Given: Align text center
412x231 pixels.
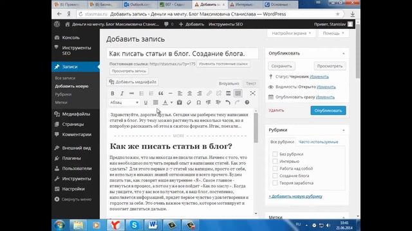Looking at the screenshot, I should click(x=190, y=94).
